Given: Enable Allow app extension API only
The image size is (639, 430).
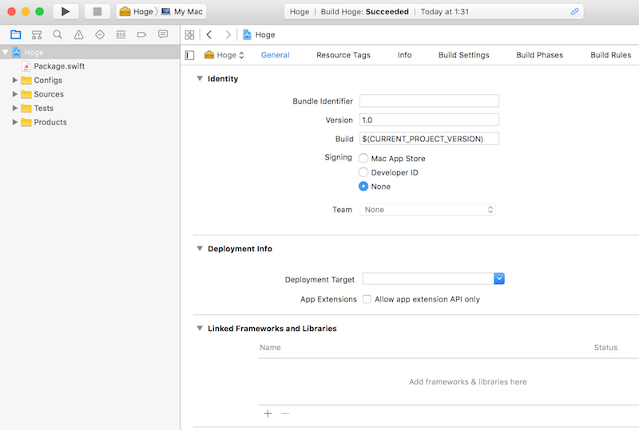Looking at the screenshot, I should pos(367,299).
